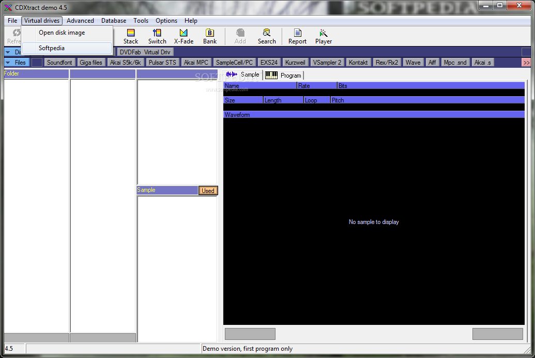Open the Help menu
Image resolution: width=535 pixels, height=358 pixels.
(191, 21)
